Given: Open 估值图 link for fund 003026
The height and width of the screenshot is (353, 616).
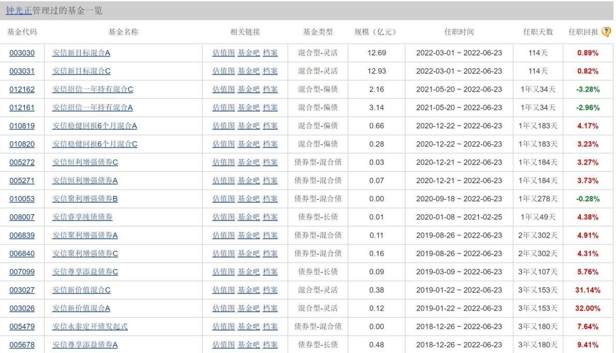Looking at the screenshot, I should pyautogui.click(x=224, y=308).
